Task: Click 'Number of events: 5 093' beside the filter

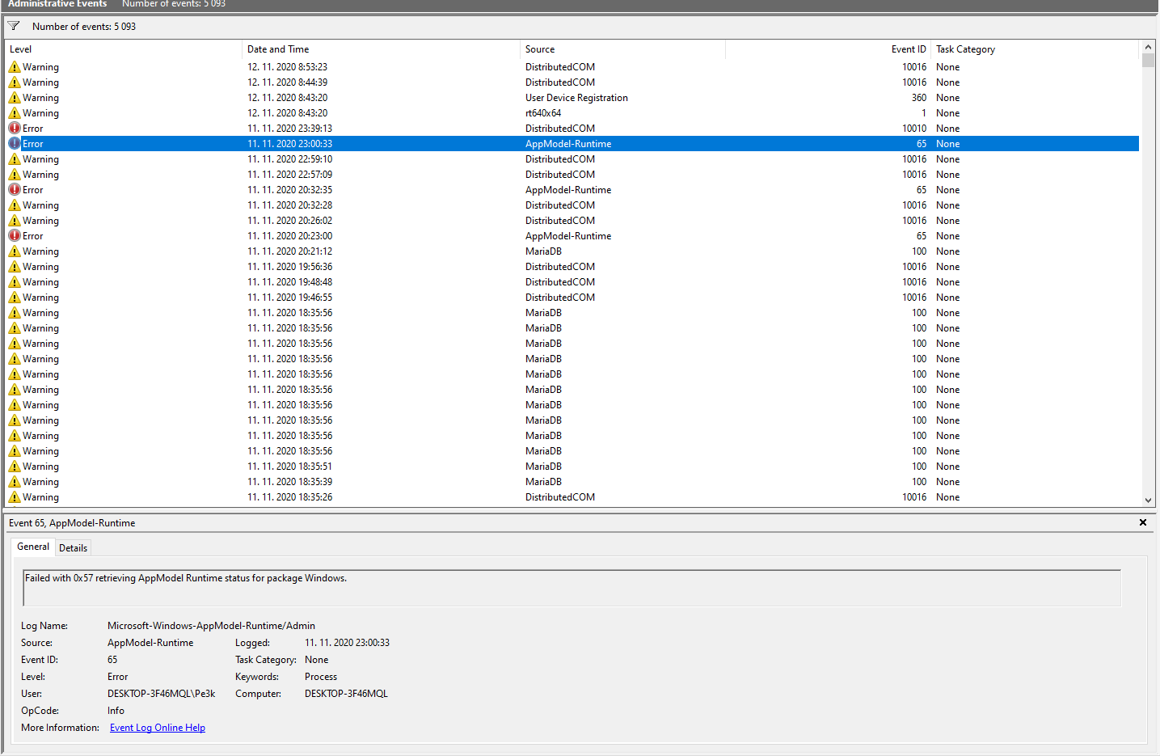Action: [84, 27]
